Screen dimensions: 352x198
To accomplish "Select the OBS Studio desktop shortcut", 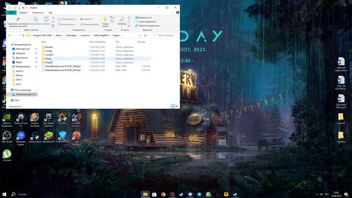I will (x=7, y=137).
